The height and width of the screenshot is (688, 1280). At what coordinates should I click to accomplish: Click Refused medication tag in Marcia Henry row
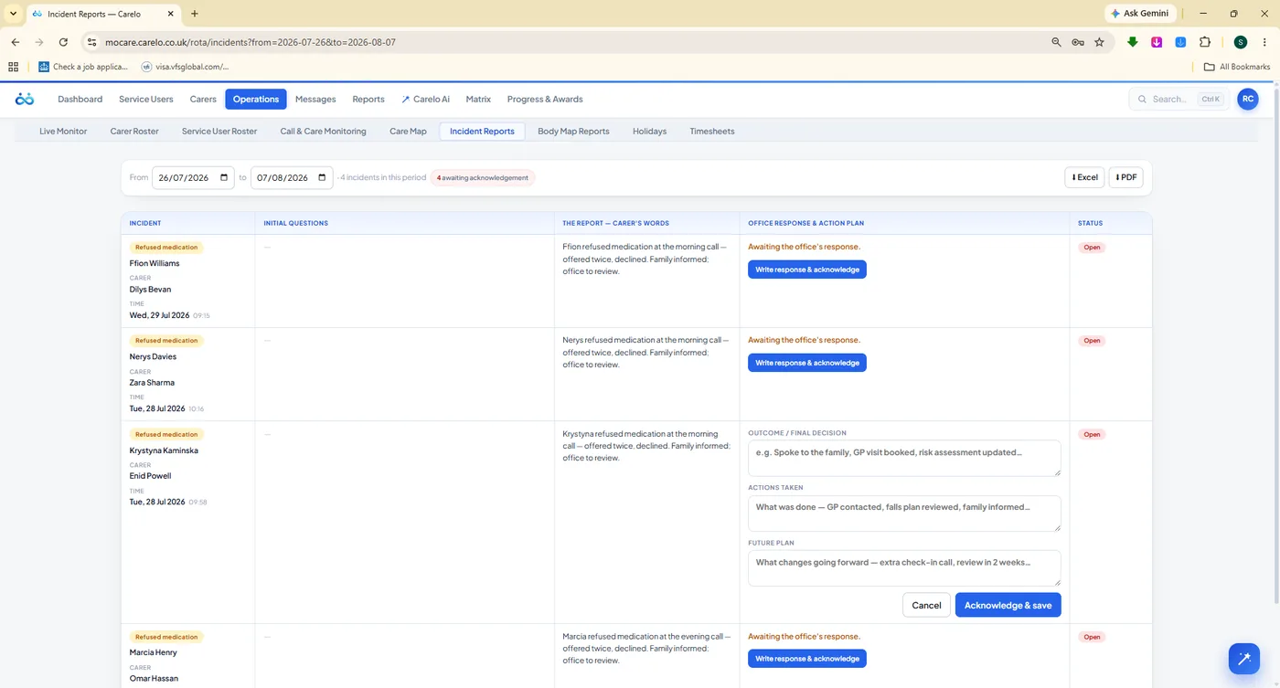(x=166, y=637)
